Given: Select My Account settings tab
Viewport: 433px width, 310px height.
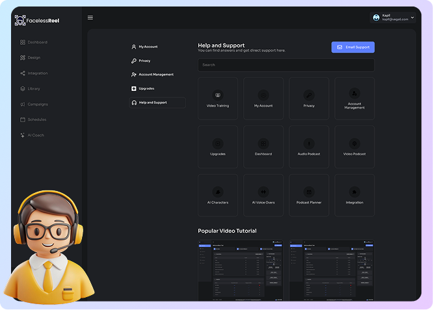Looking at the screenshot, I should click(x=148, y=47).
